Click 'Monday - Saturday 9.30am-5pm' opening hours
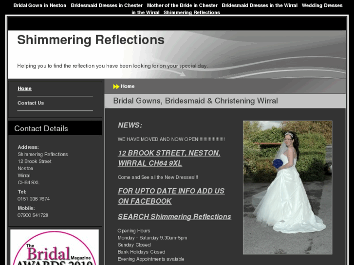This screenshot has width=354, height=265. [x=152, y=238]
